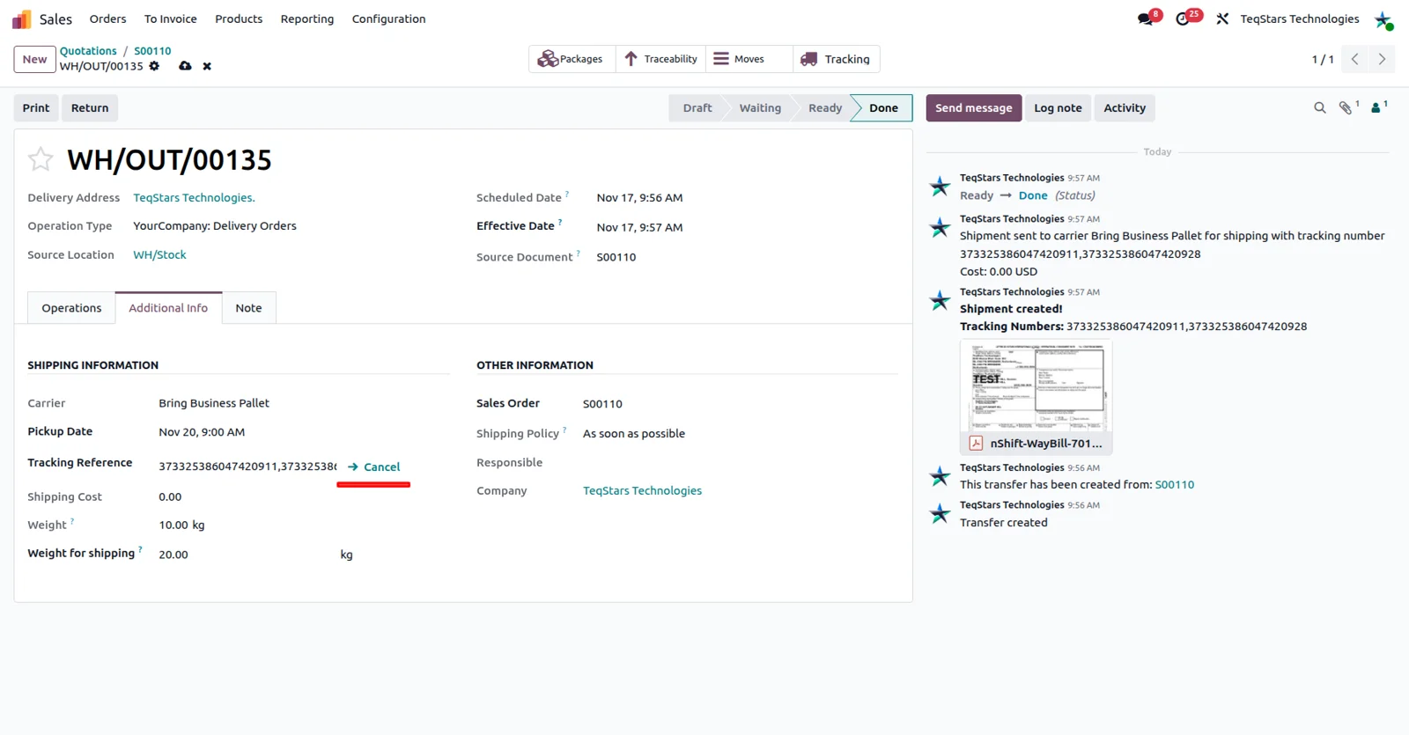Open S00110 link in chatter message
This screenshot has height=735, width=1409.
pyautogui.click(x=1175, y=485)
